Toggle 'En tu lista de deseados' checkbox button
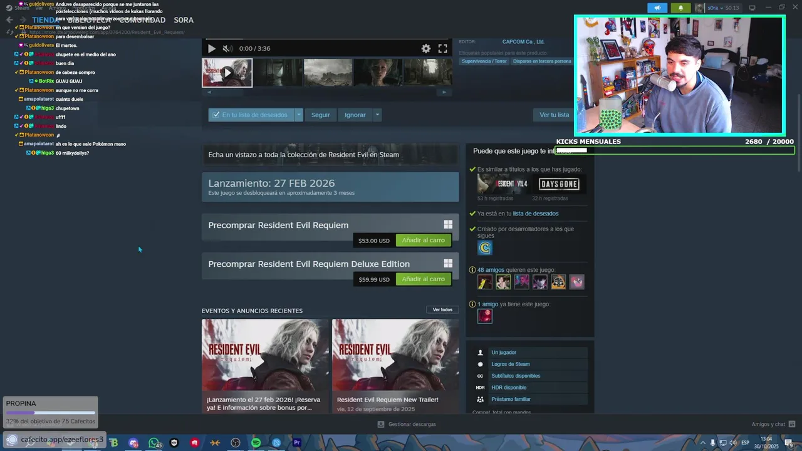This screenshot has height=451, width=802. pyautogui.click(x=251, y=115)
